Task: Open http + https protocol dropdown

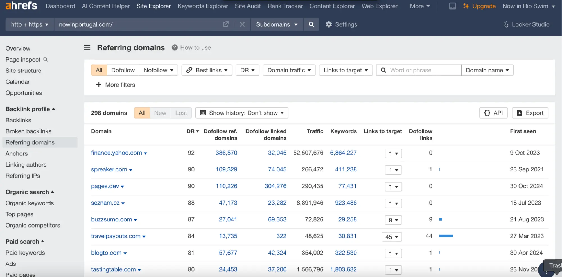Action: 30,24
